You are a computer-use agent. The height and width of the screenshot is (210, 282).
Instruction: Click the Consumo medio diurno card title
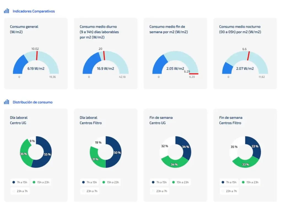(99, 32)
